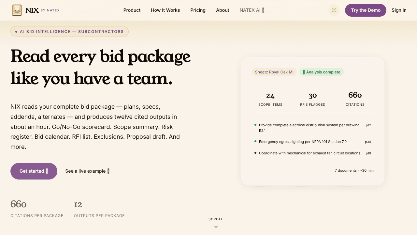Click the Analysis complete status badge
Viewport: 417px width, 235px height.
322,72
